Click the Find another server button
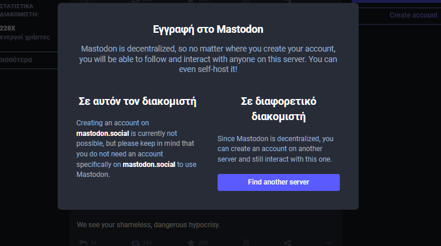Screen dimensions: 441x246 point(279,182)
